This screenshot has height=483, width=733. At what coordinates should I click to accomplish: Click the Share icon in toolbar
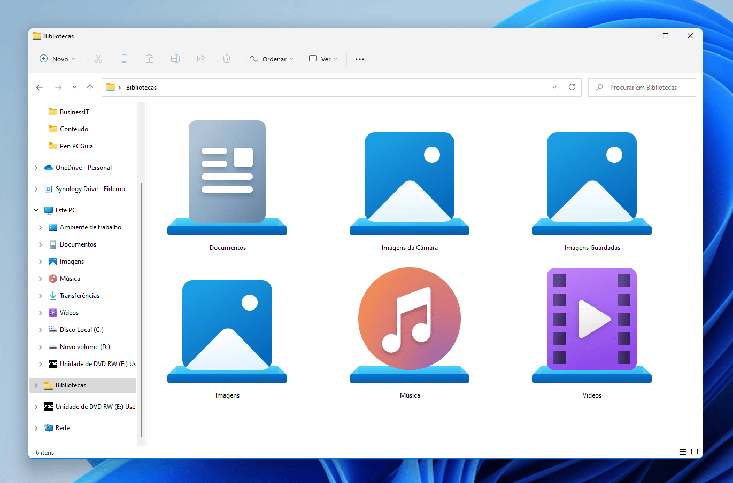[201, 59]
